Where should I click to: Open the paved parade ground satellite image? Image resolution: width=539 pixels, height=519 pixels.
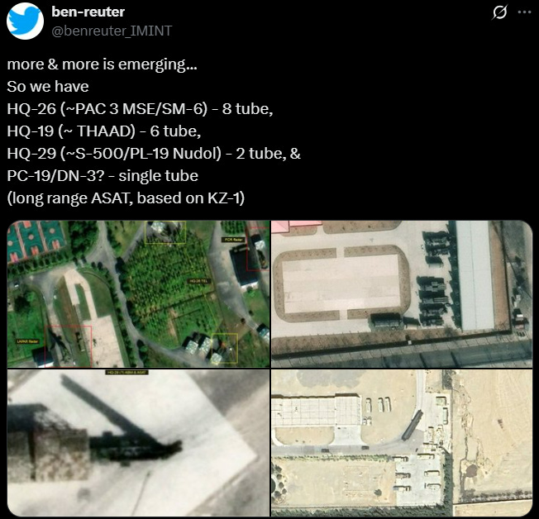click(402, 294)
